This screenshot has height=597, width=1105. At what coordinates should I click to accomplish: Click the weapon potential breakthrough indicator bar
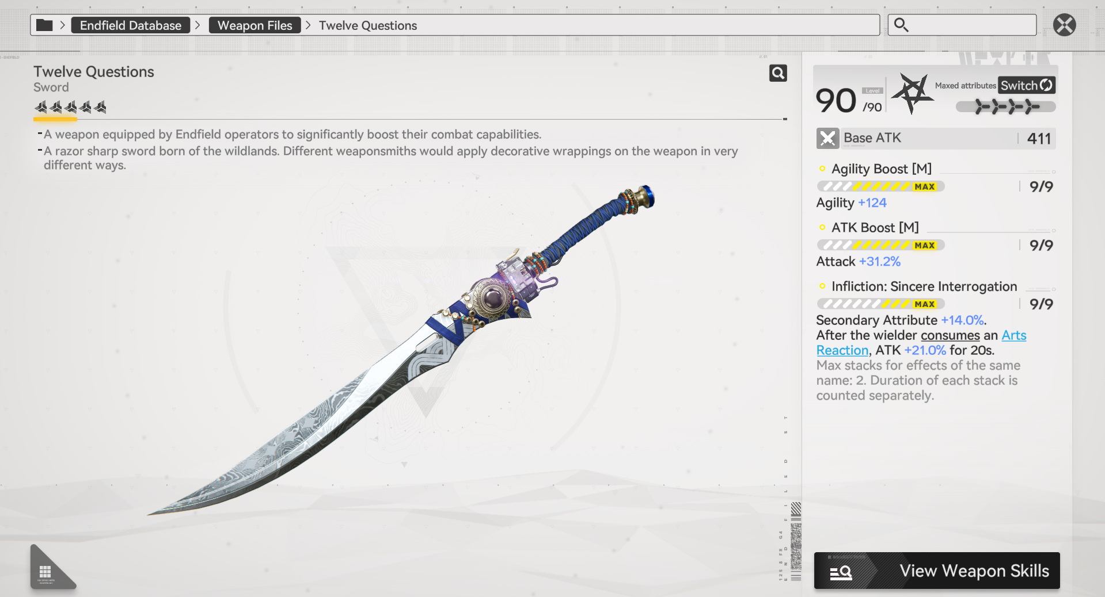1005,107
